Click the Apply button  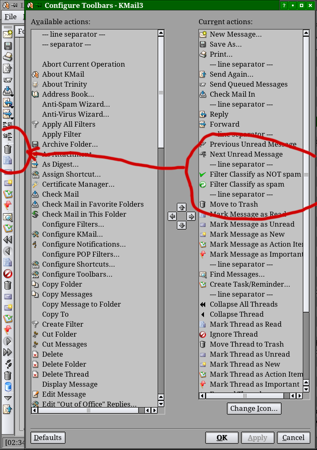[257, 437]
